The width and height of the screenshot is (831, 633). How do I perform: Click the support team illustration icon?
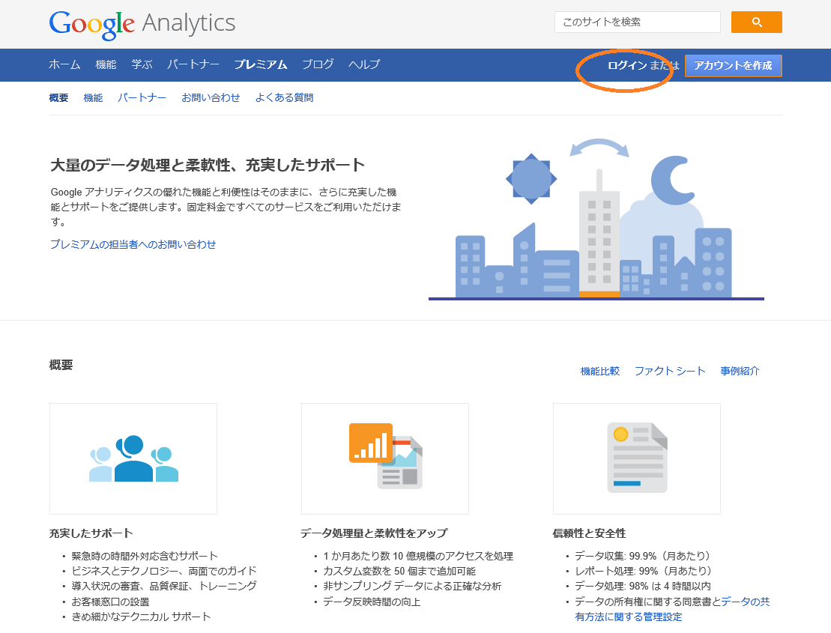(x=133, y=458)
